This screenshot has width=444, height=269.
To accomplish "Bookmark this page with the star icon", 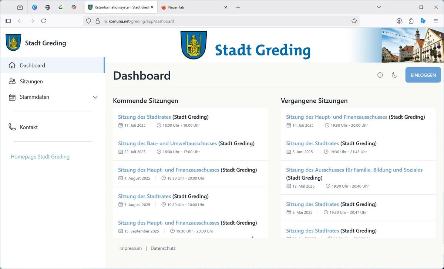I will pyautogui.click(x=354, y=21).
